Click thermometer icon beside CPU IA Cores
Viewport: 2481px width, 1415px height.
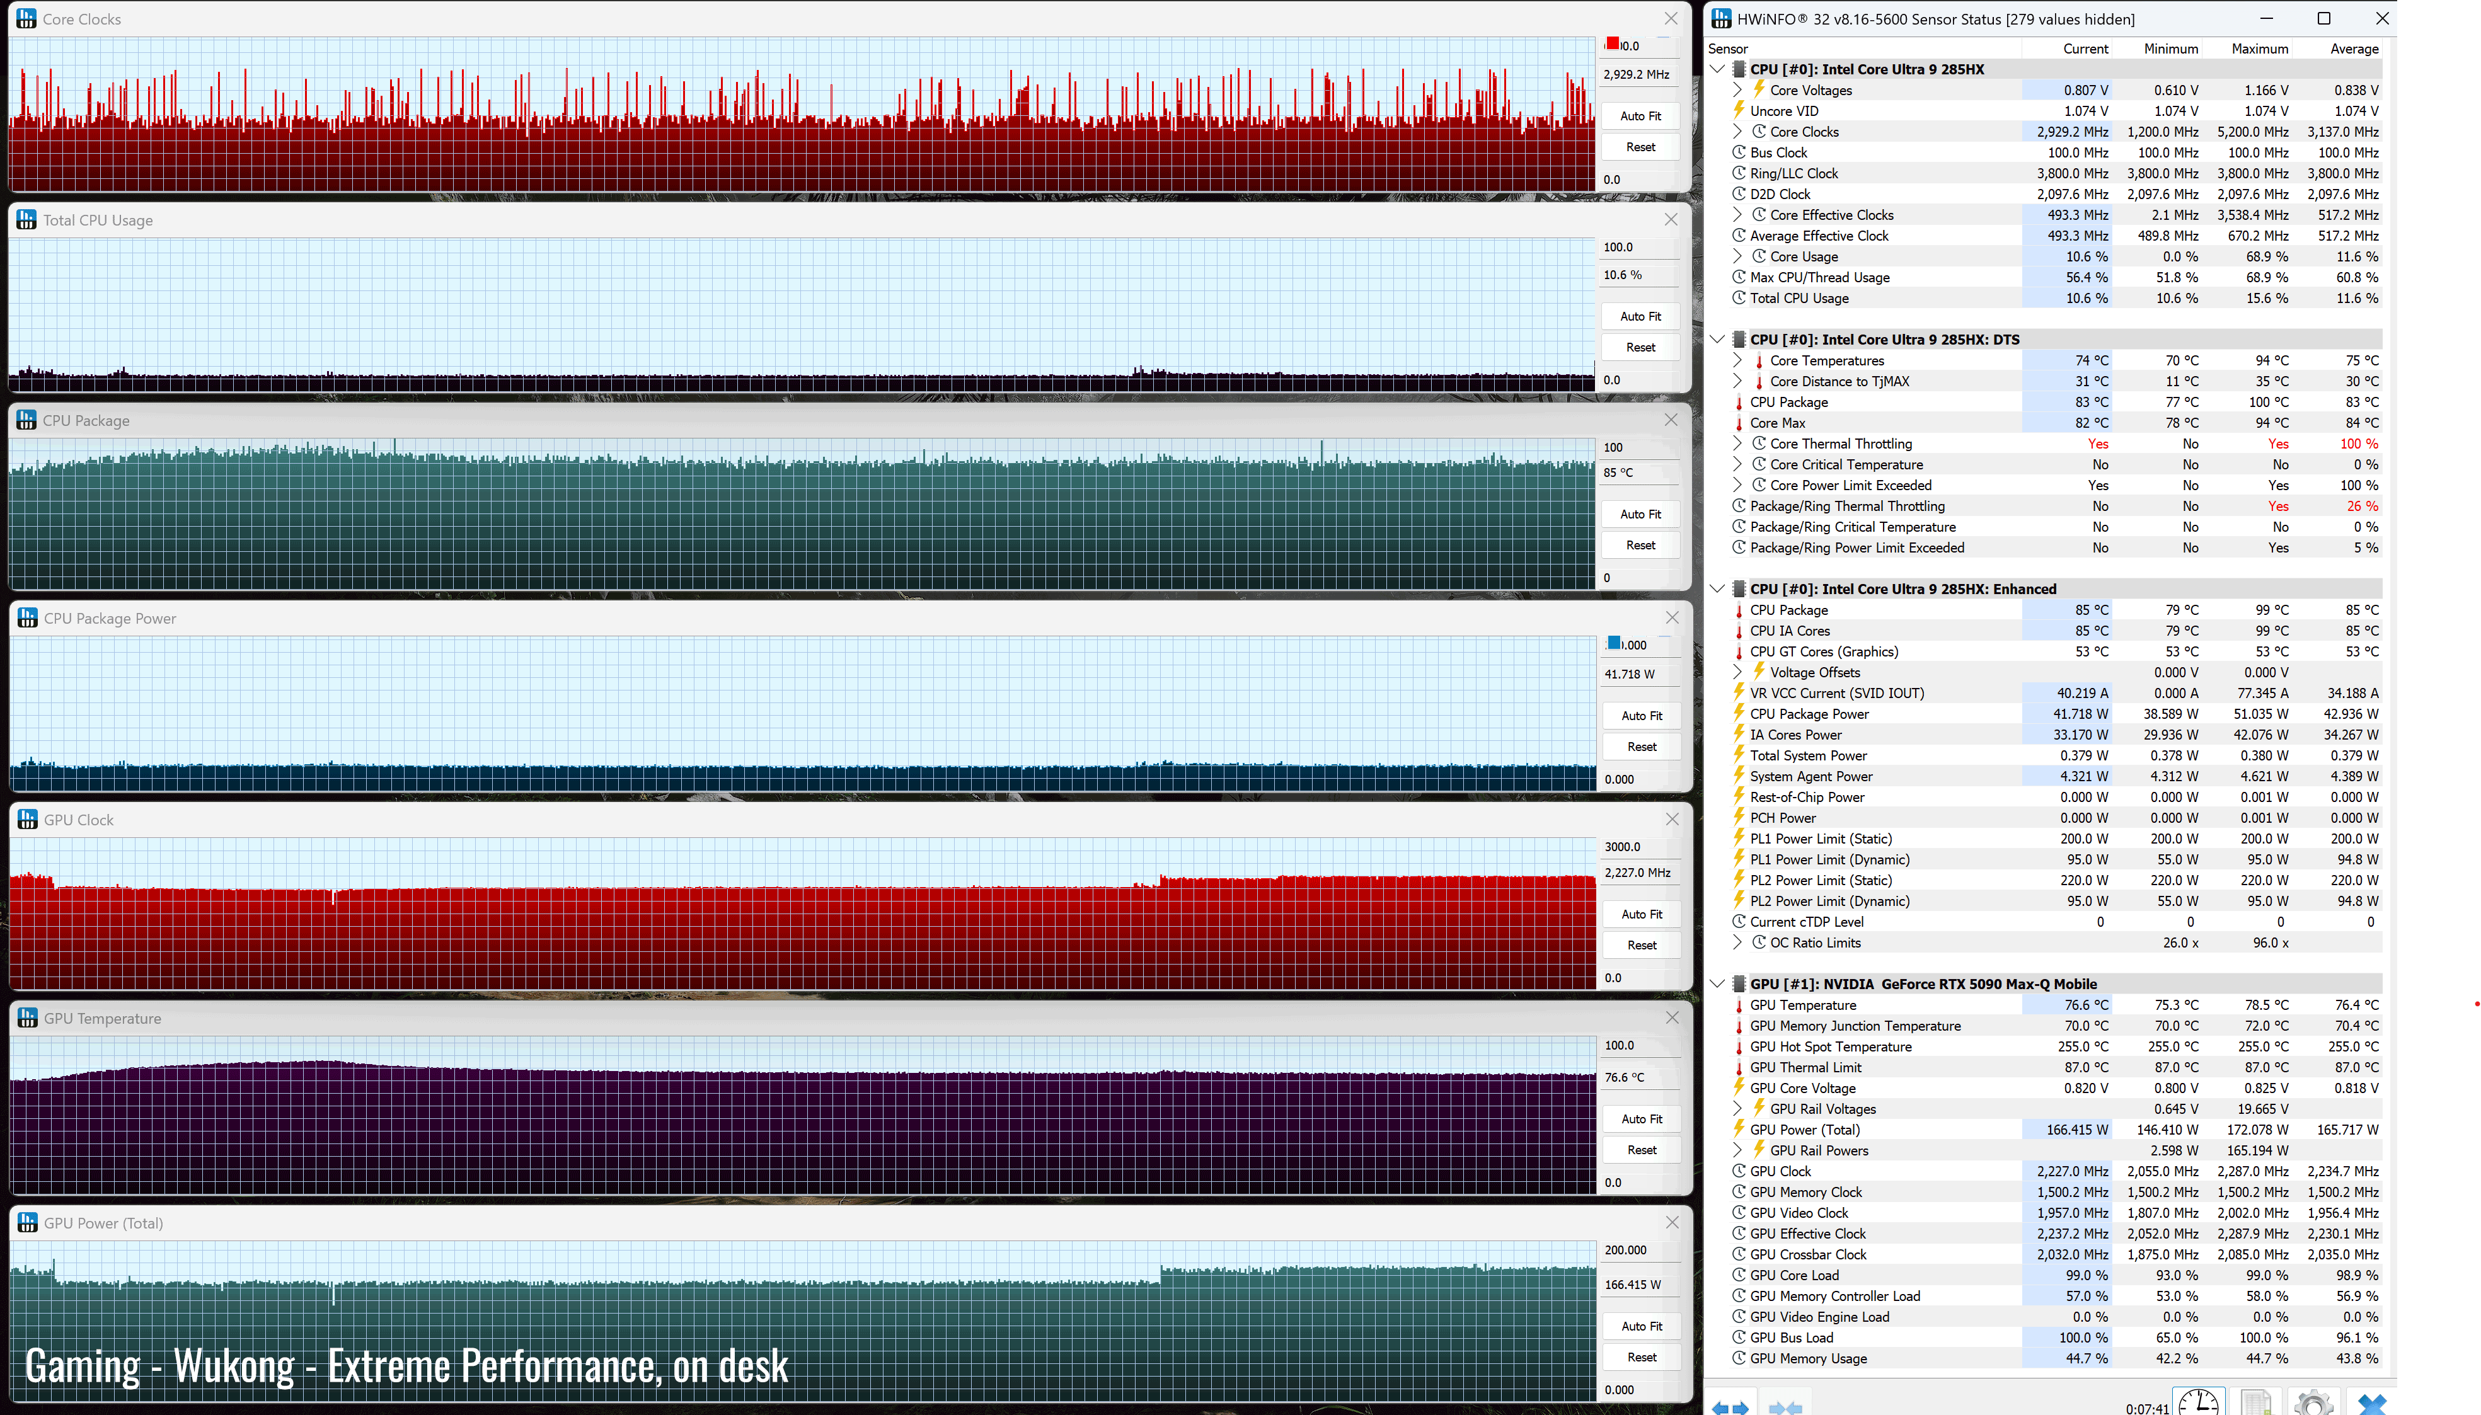(1739, 631)
